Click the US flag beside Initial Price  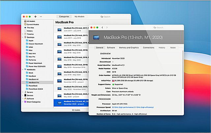[x=113, y=81]
